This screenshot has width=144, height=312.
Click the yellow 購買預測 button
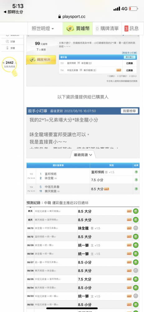[41, 60]
